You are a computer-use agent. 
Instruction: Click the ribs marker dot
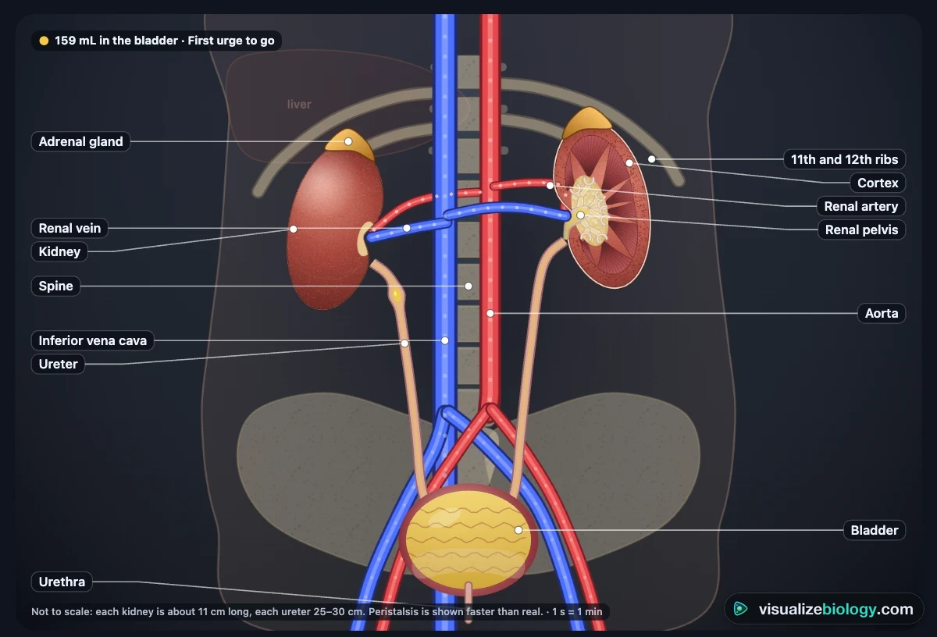[651, 159]
